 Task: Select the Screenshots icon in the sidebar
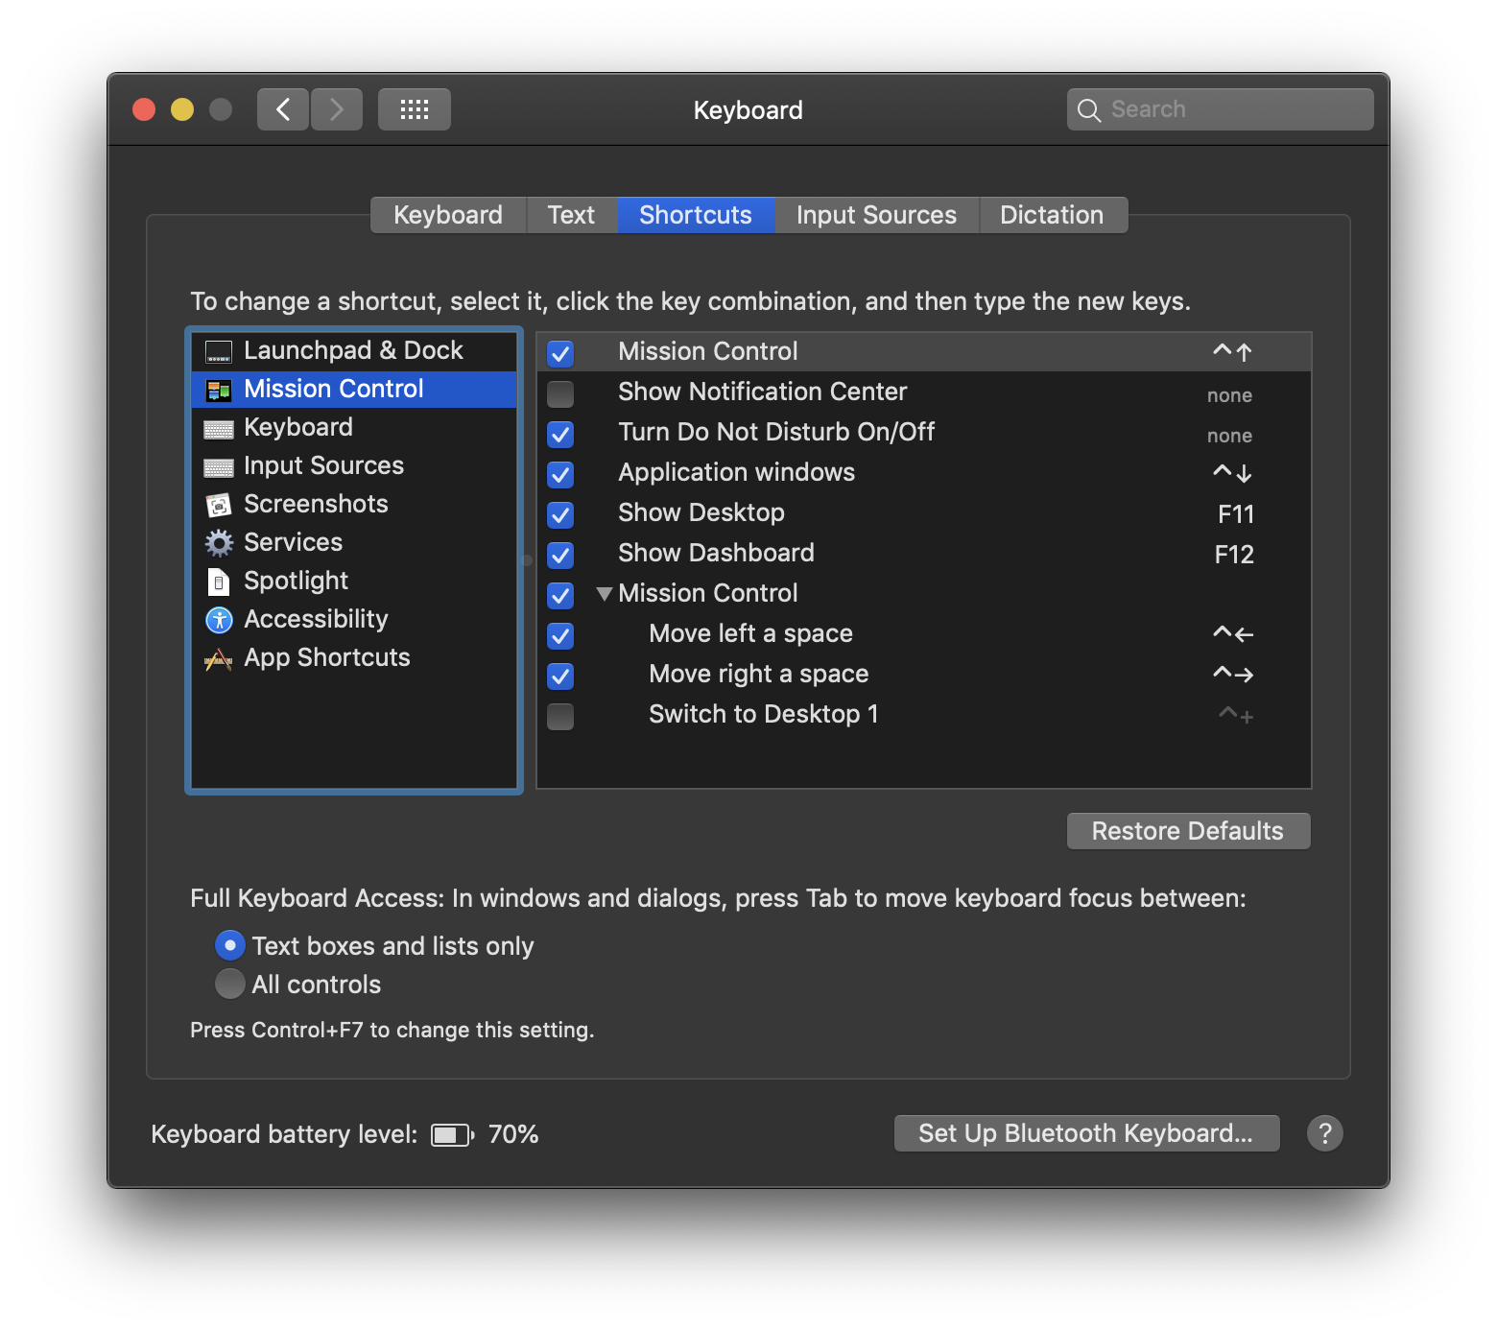coord(219,505)
